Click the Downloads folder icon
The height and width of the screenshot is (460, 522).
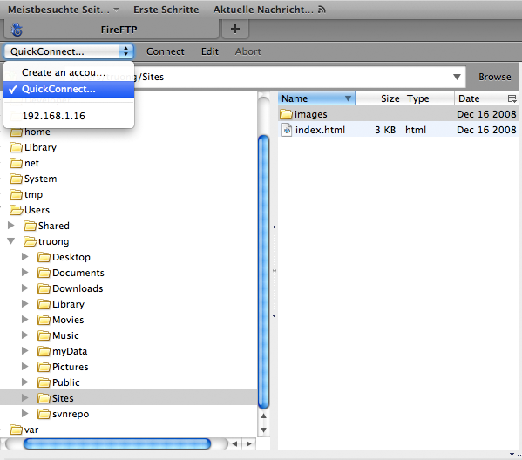pos(44,288)
